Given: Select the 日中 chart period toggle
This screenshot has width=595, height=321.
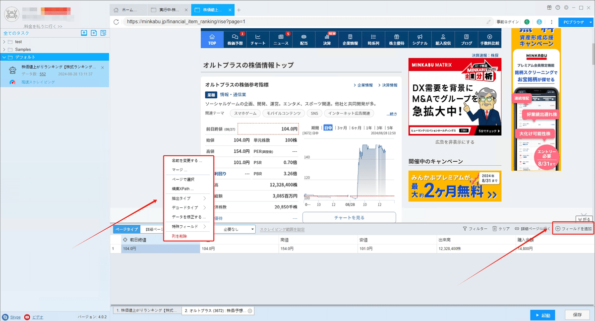Looking at the screenshot, I should point(328,128).
